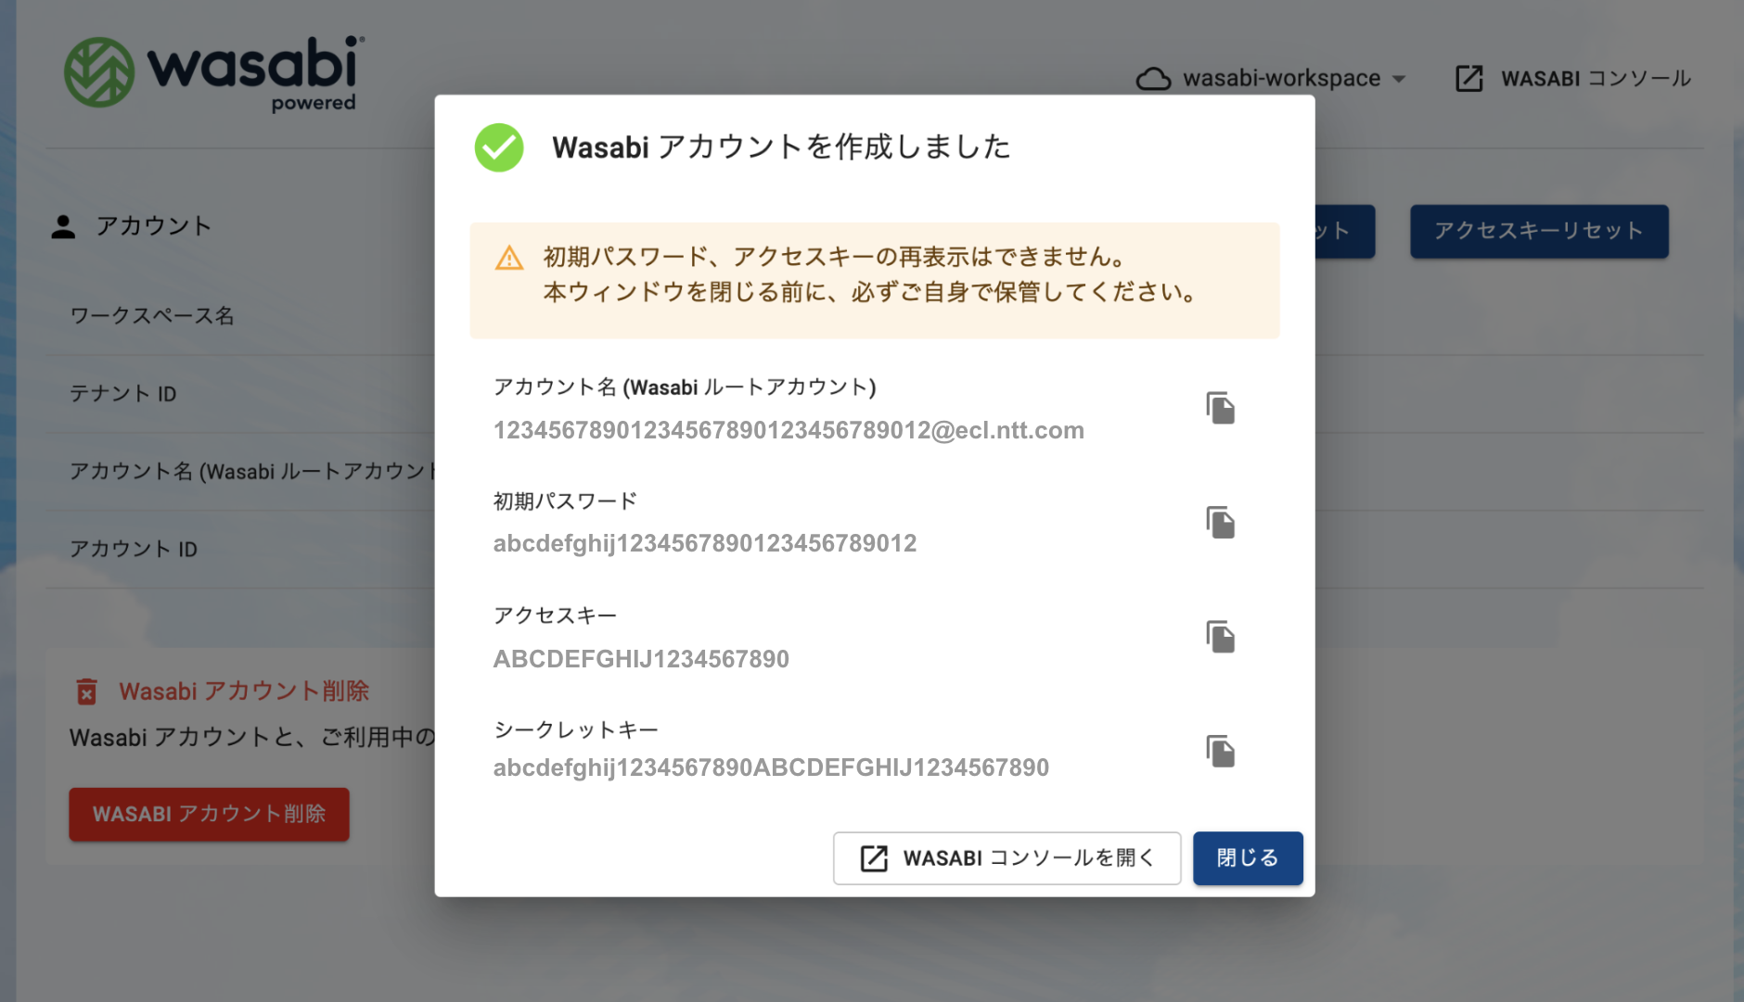The height and width of the screenshot is (1002, 1744).
Task: Copy the secret key (シークレットキー)
Action: click(x=1220, y=751)
